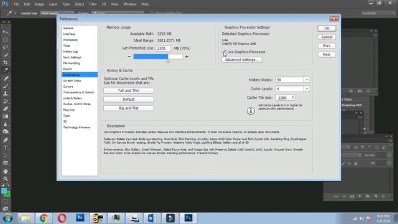The width and height of the screenshot is (398, 224).
Task: Select the Zoom tool
Action: point(6,179)
